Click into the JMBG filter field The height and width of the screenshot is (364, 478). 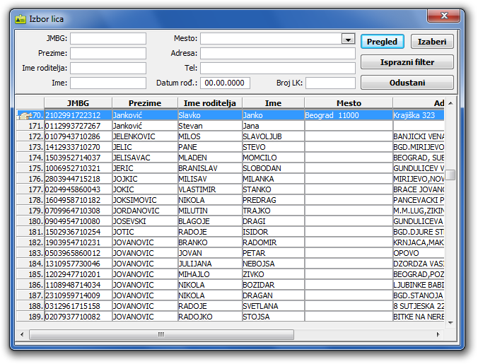tap(107, 39)
